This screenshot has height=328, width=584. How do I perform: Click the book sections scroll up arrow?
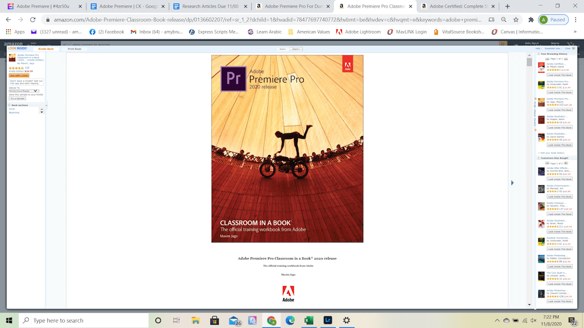41,109
